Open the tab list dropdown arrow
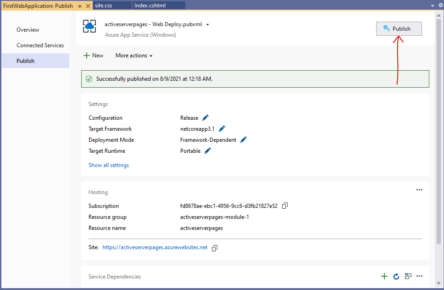The height and width of the screenshot is (290, 444). [432, 6]
